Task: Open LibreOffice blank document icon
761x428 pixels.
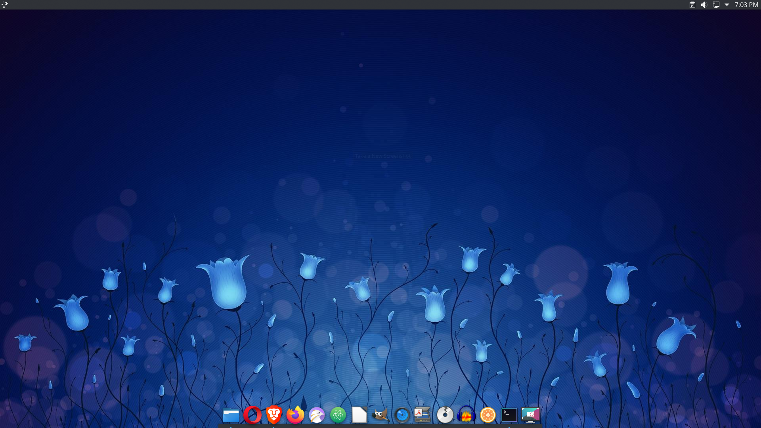Action: tap(359, 415)
